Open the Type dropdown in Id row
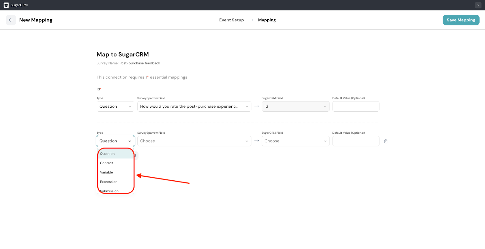The image size is (485, 249). pyautogui.click(x=115, y=106)
